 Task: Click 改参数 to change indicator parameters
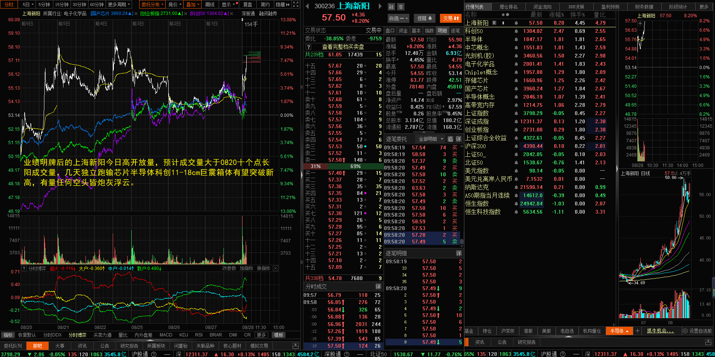229,268
